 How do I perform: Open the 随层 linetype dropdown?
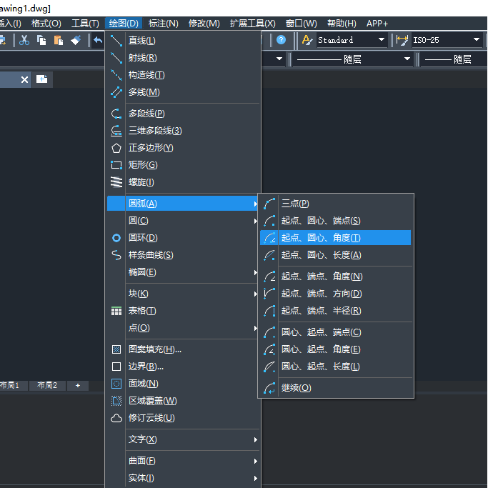click(x=407, y=59)
